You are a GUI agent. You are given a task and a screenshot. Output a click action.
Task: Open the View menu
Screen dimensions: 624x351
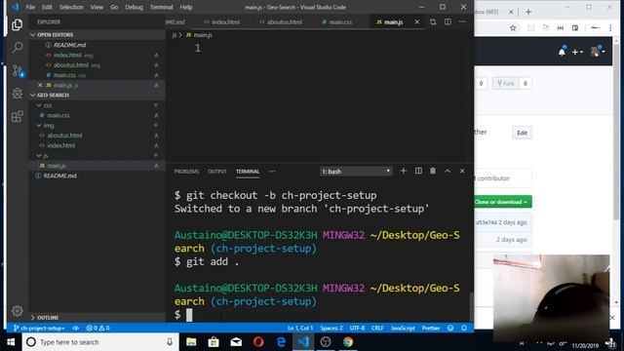point(97,7)
